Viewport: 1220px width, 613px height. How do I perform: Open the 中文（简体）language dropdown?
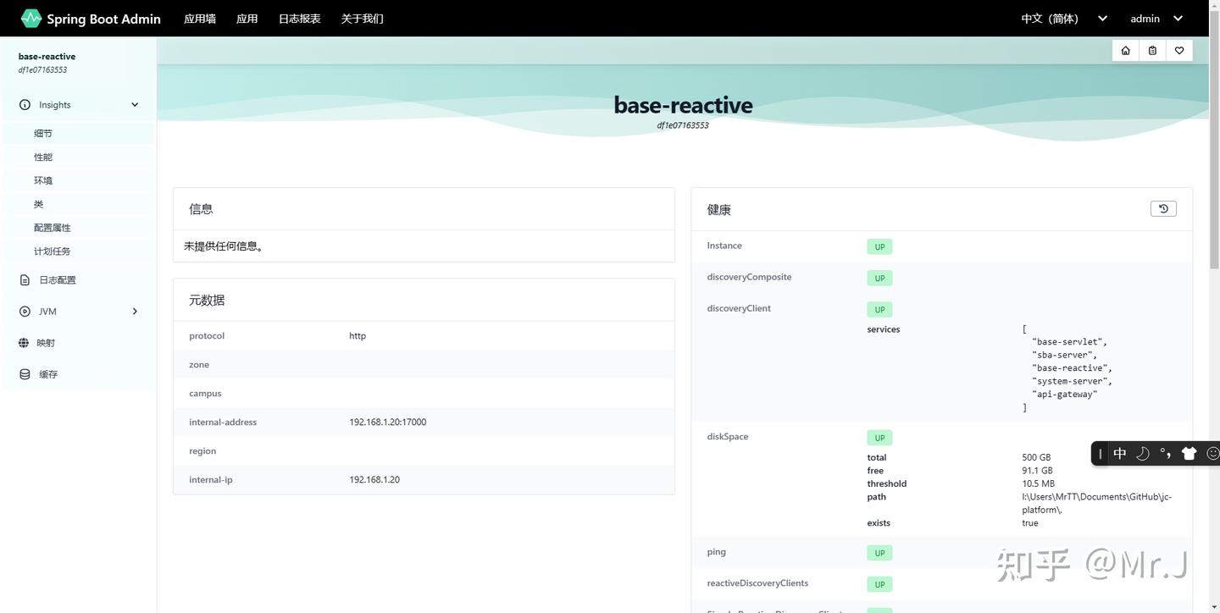point(1064,19)
